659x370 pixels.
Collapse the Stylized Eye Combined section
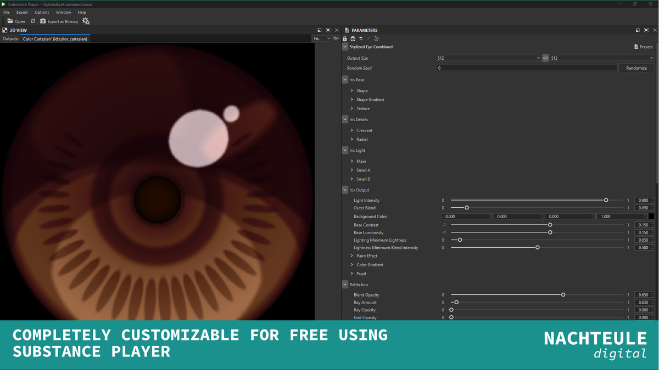[x=345, y=47]
